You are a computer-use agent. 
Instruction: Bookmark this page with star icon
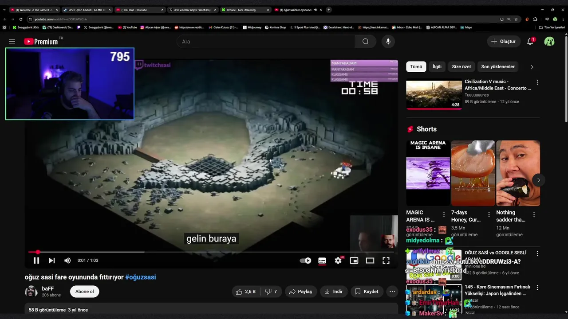pos(516,19)
